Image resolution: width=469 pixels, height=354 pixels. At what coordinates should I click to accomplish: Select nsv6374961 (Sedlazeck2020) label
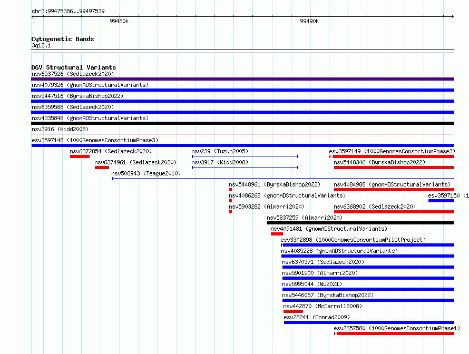coord(135,162)
